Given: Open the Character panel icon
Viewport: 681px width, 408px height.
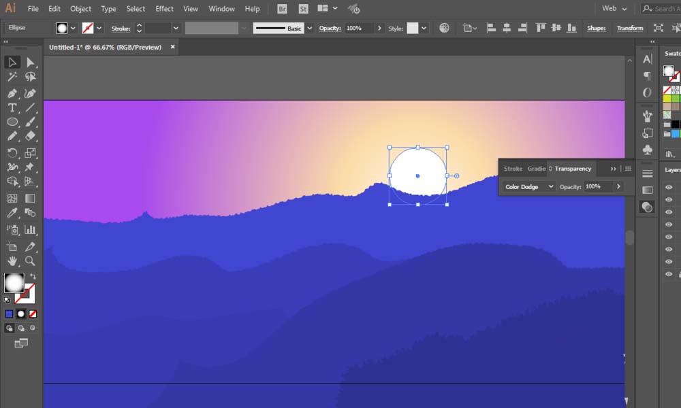Looking at the screenshot, I should [x=647, y=59].
